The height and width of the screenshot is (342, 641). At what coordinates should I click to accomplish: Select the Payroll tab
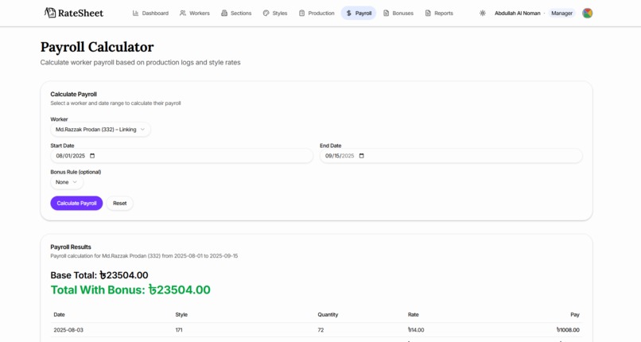(x=359, y=13)
